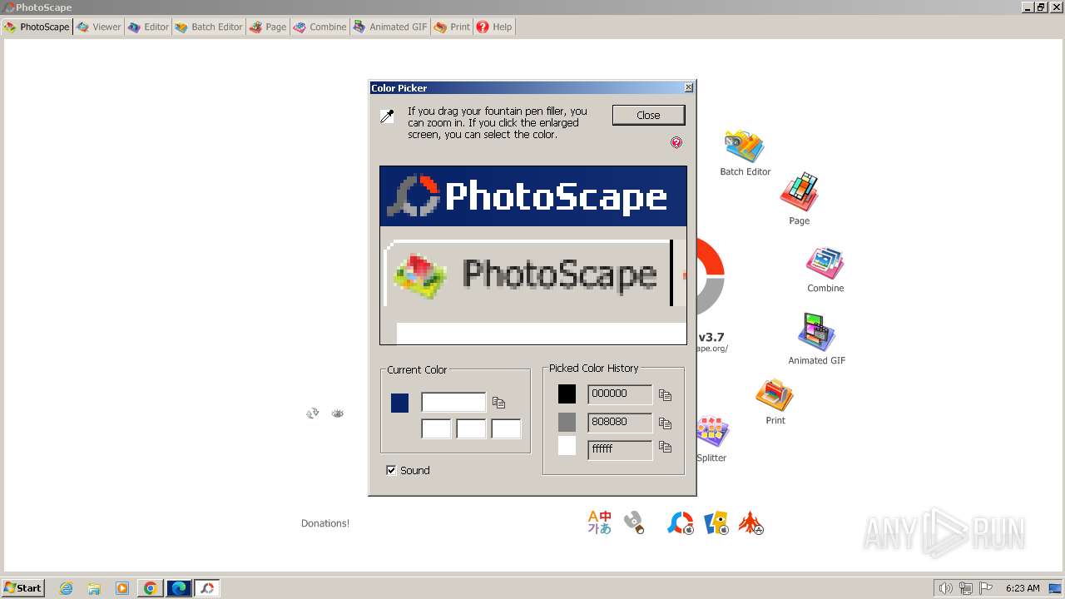Click the second RGB value field
The width and height of the screenshot is (1065, 599).
471,429
